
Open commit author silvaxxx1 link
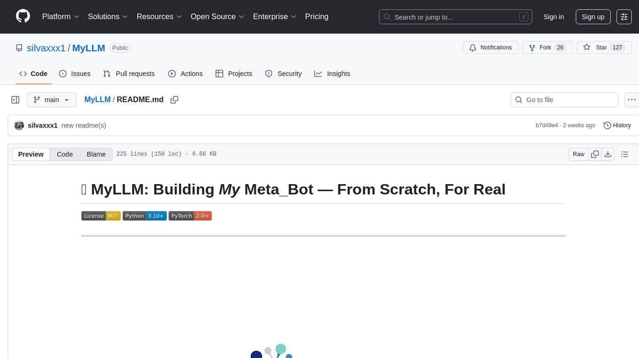pos(43,125)
